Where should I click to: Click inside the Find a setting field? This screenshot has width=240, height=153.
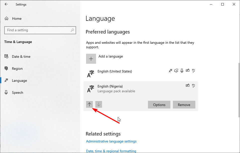click(40, 30)
